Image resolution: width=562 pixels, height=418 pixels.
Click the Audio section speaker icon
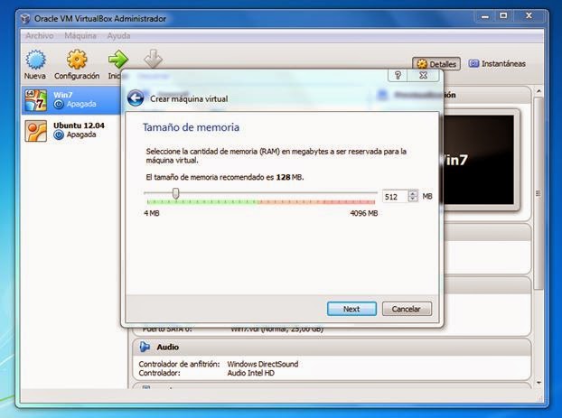click(145, 347)
